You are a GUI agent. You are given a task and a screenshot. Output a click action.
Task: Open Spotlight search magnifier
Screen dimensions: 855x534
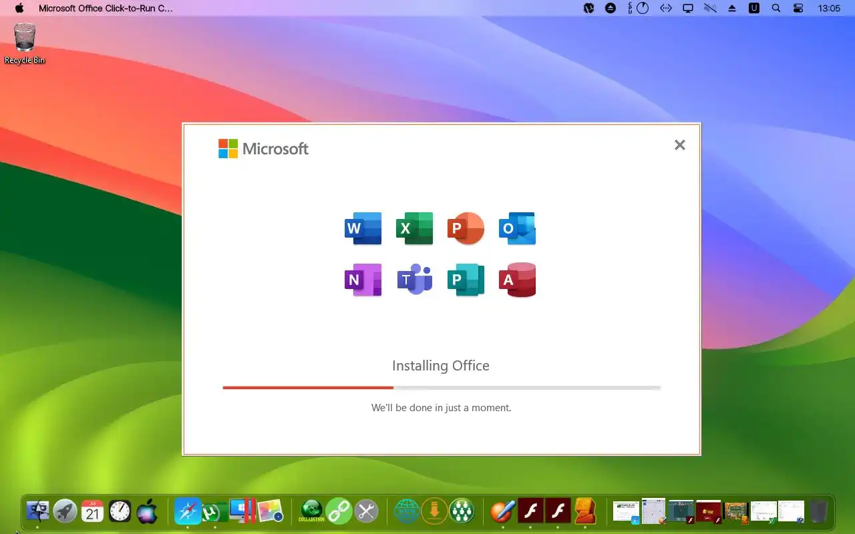coord(776,9)
